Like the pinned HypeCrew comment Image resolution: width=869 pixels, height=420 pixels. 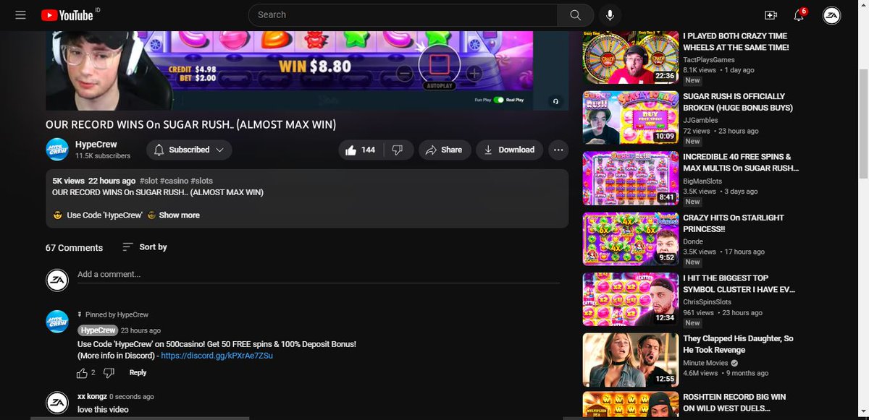(82, 373)
